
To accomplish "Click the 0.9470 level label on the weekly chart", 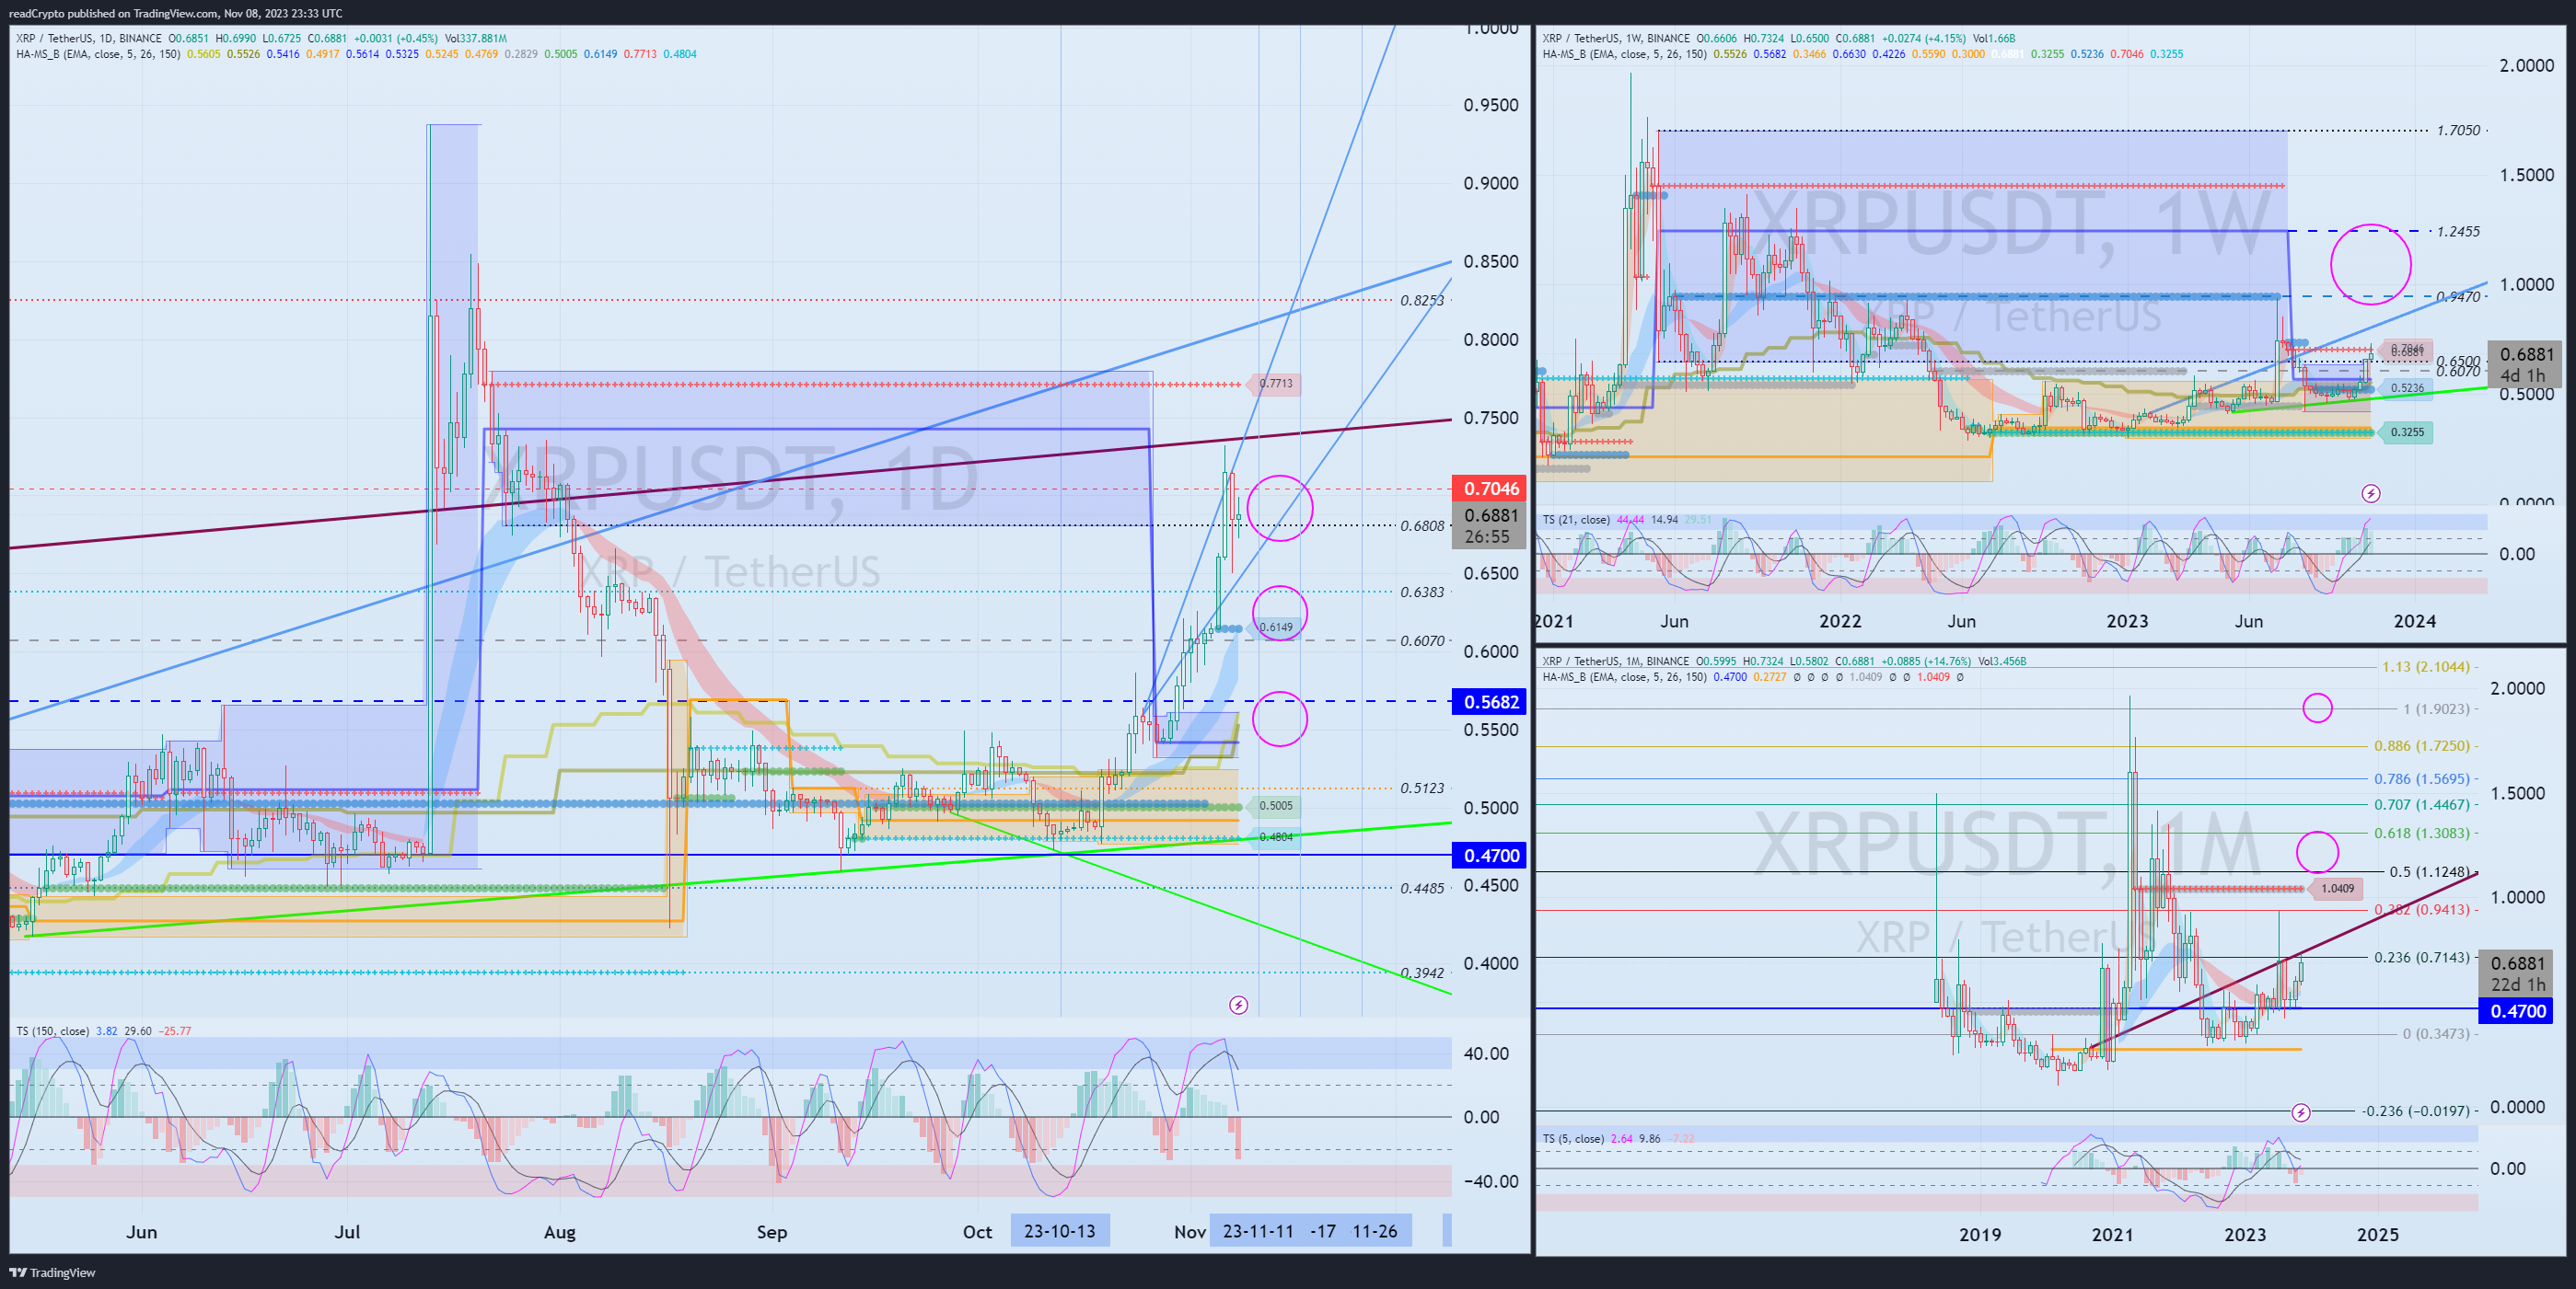I will pyautogui.click(x=2458, y=295).
